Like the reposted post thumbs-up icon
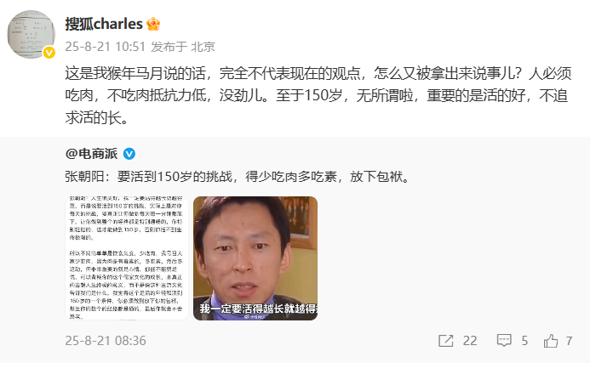Screen dimensions: 590x374 551,341
